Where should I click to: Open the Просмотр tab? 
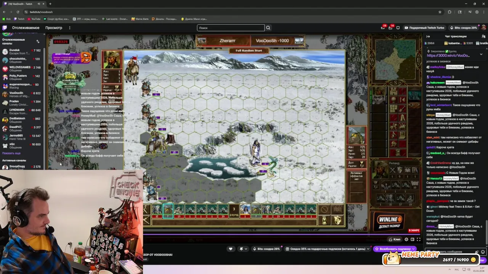click(54, 28)
